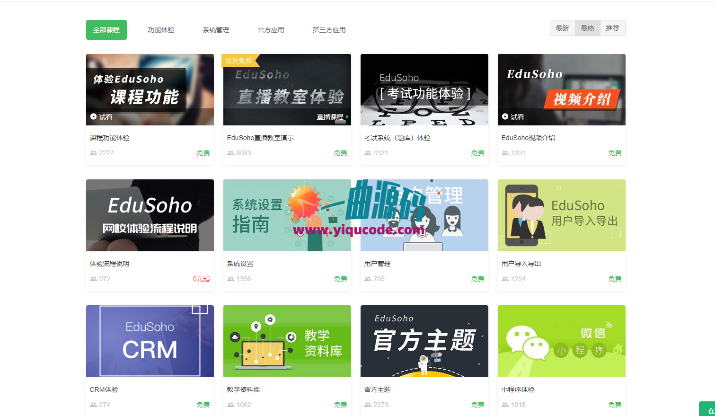Open 教学资料库 course thumbnail

(287, 341)
